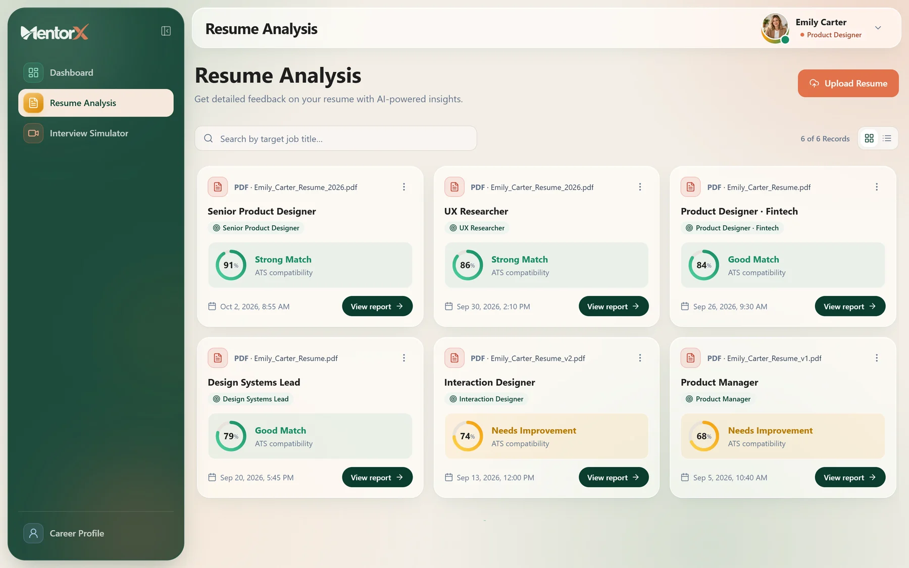The width and height of the screenshot is (909, 568).
Task: Click the 86% ATS score ring
Action: point(468,265)
